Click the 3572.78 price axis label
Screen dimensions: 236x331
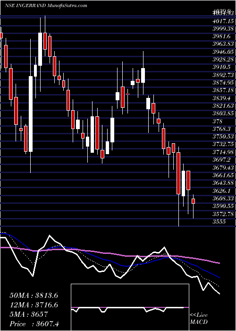click(x=223, y=214)
